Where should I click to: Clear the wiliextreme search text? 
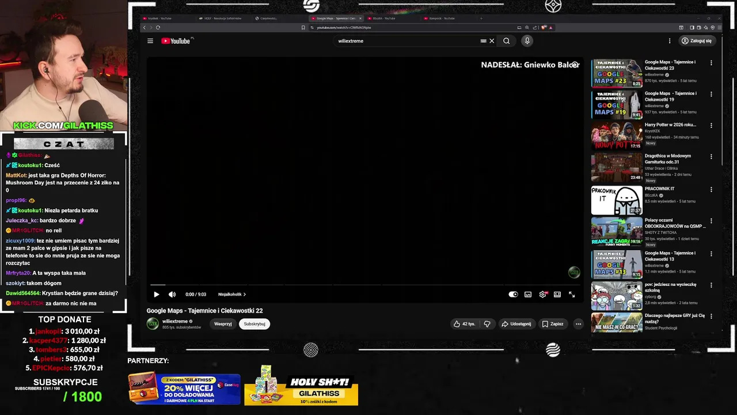pyautogui.click(x=492, y=41)
